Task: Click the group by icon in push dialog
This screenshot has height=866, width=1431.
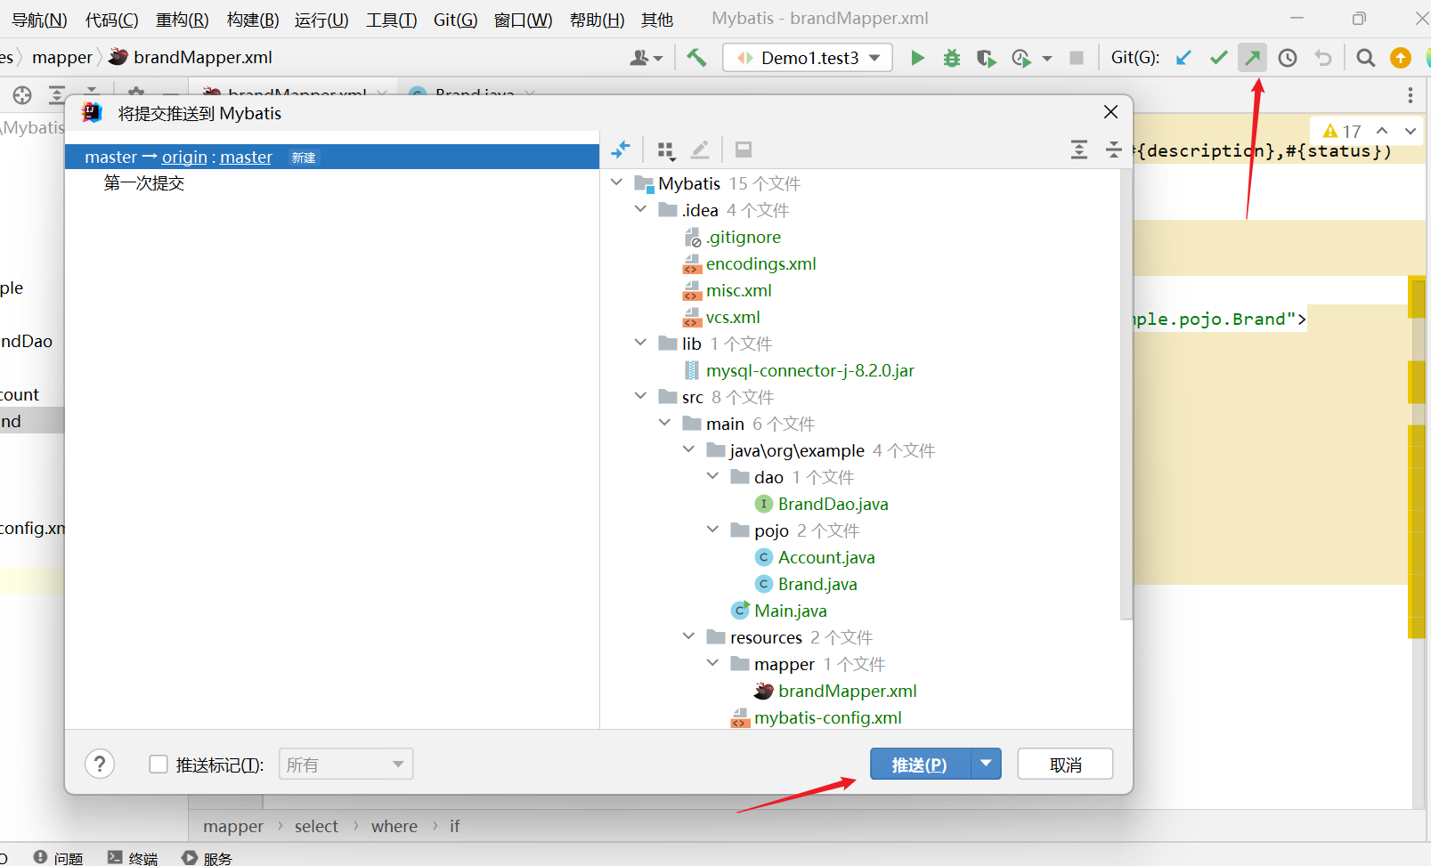Action: [x=666, y=150]
